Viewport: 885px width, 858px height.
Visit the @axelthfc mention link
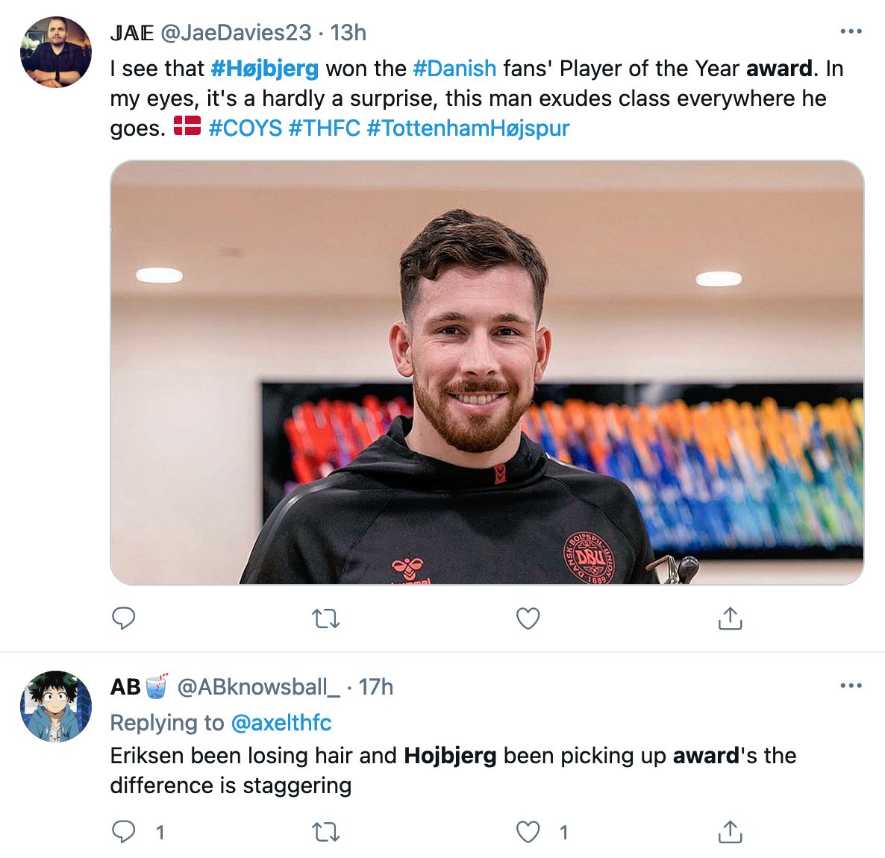tap(281, 722)
